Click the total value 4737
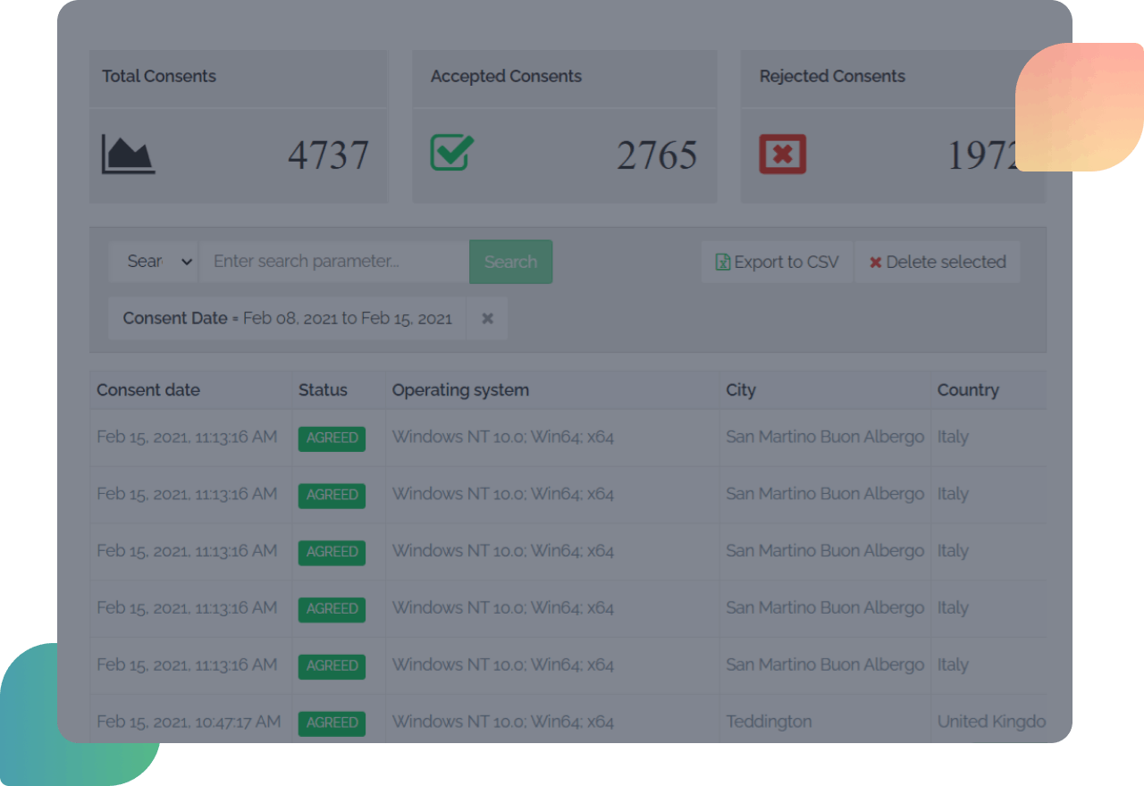The image size is (1144, 786). pos(328,155)
